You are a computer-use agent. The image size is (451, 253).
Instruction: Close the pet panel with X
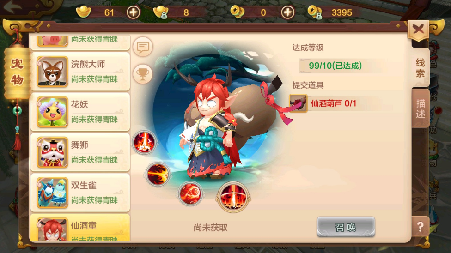tap(418, 30)
